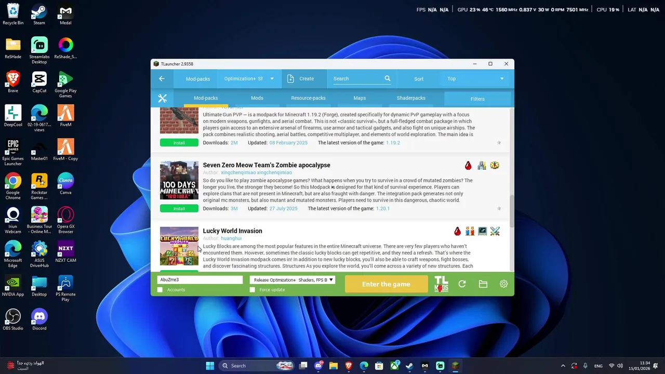Open 100 Days Minecraft modpack thumbnail
Screen dimensions: 665x374
point(179,180)
